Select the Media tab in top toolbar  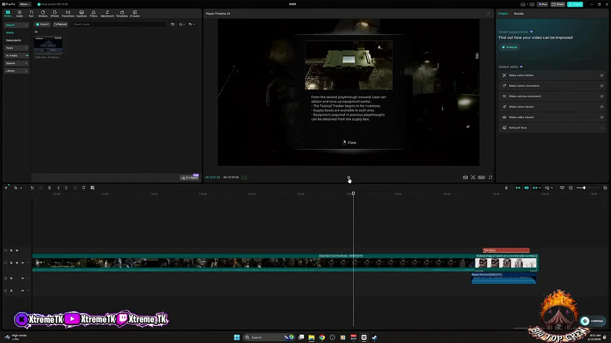click(x=8, y=13)
